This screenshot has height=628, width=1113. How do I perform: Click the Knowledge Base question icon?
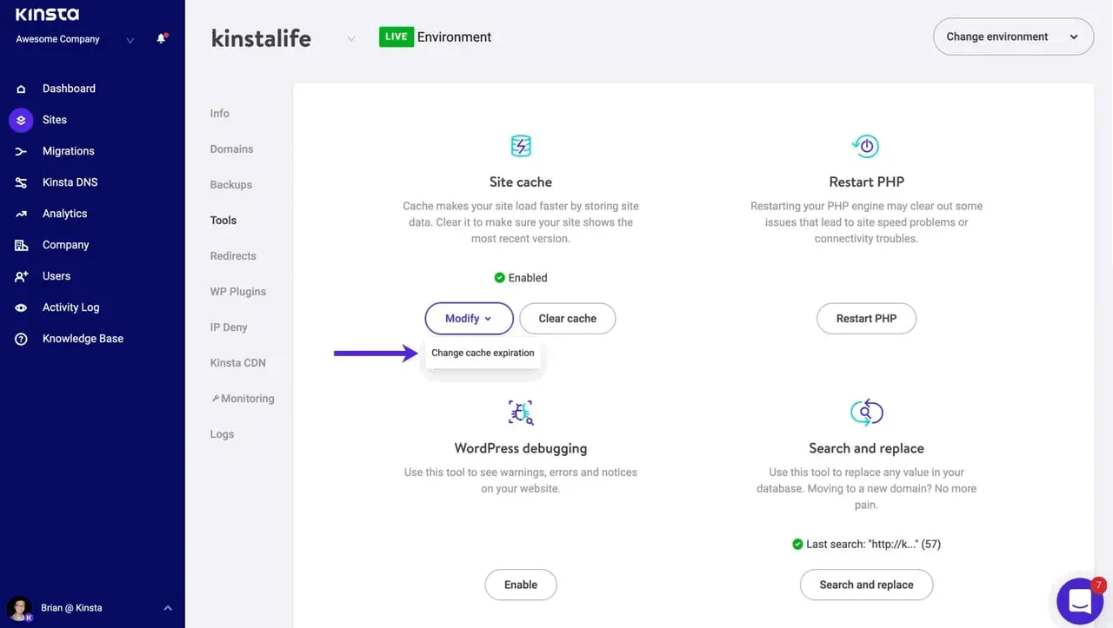21,339
